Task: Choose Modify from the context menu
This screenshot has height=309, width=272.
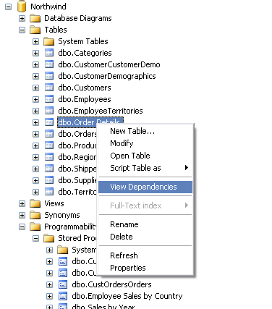Action: click(145, 143)
